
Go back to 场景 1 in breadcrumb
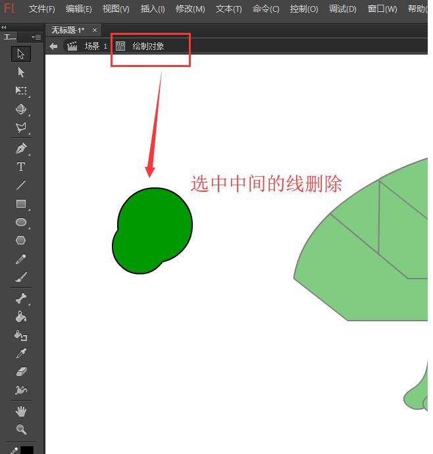pyautogui.click(x=95, y=46)
